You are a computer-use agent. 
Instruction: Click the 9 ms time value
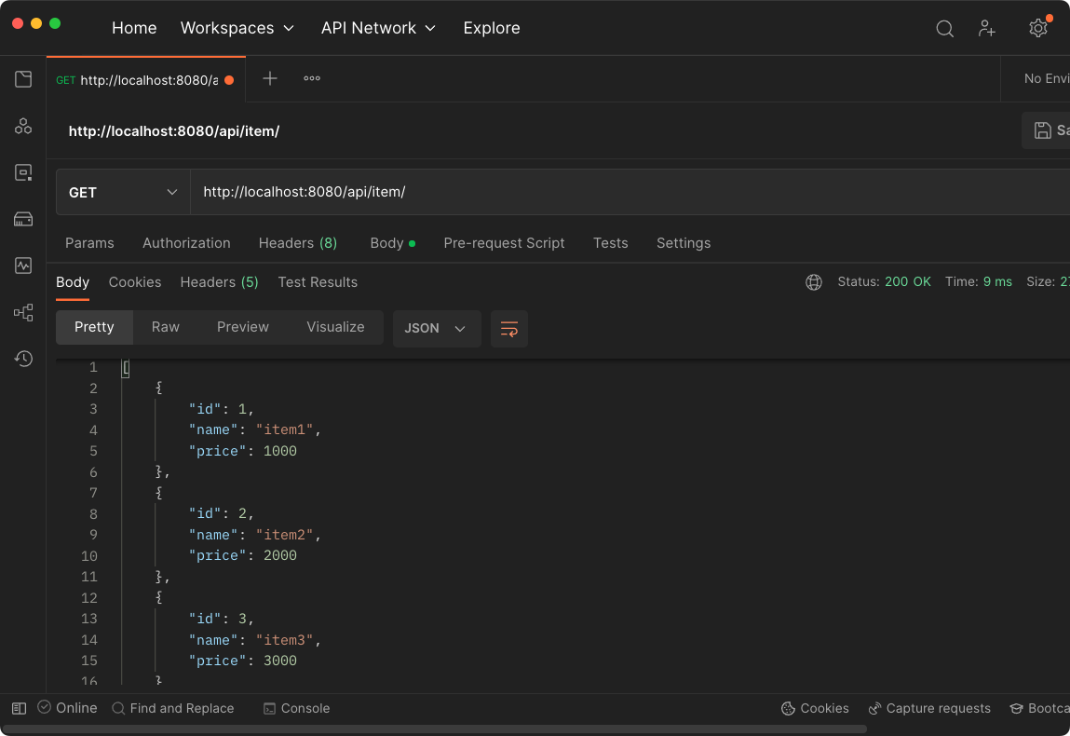[997, 282]
